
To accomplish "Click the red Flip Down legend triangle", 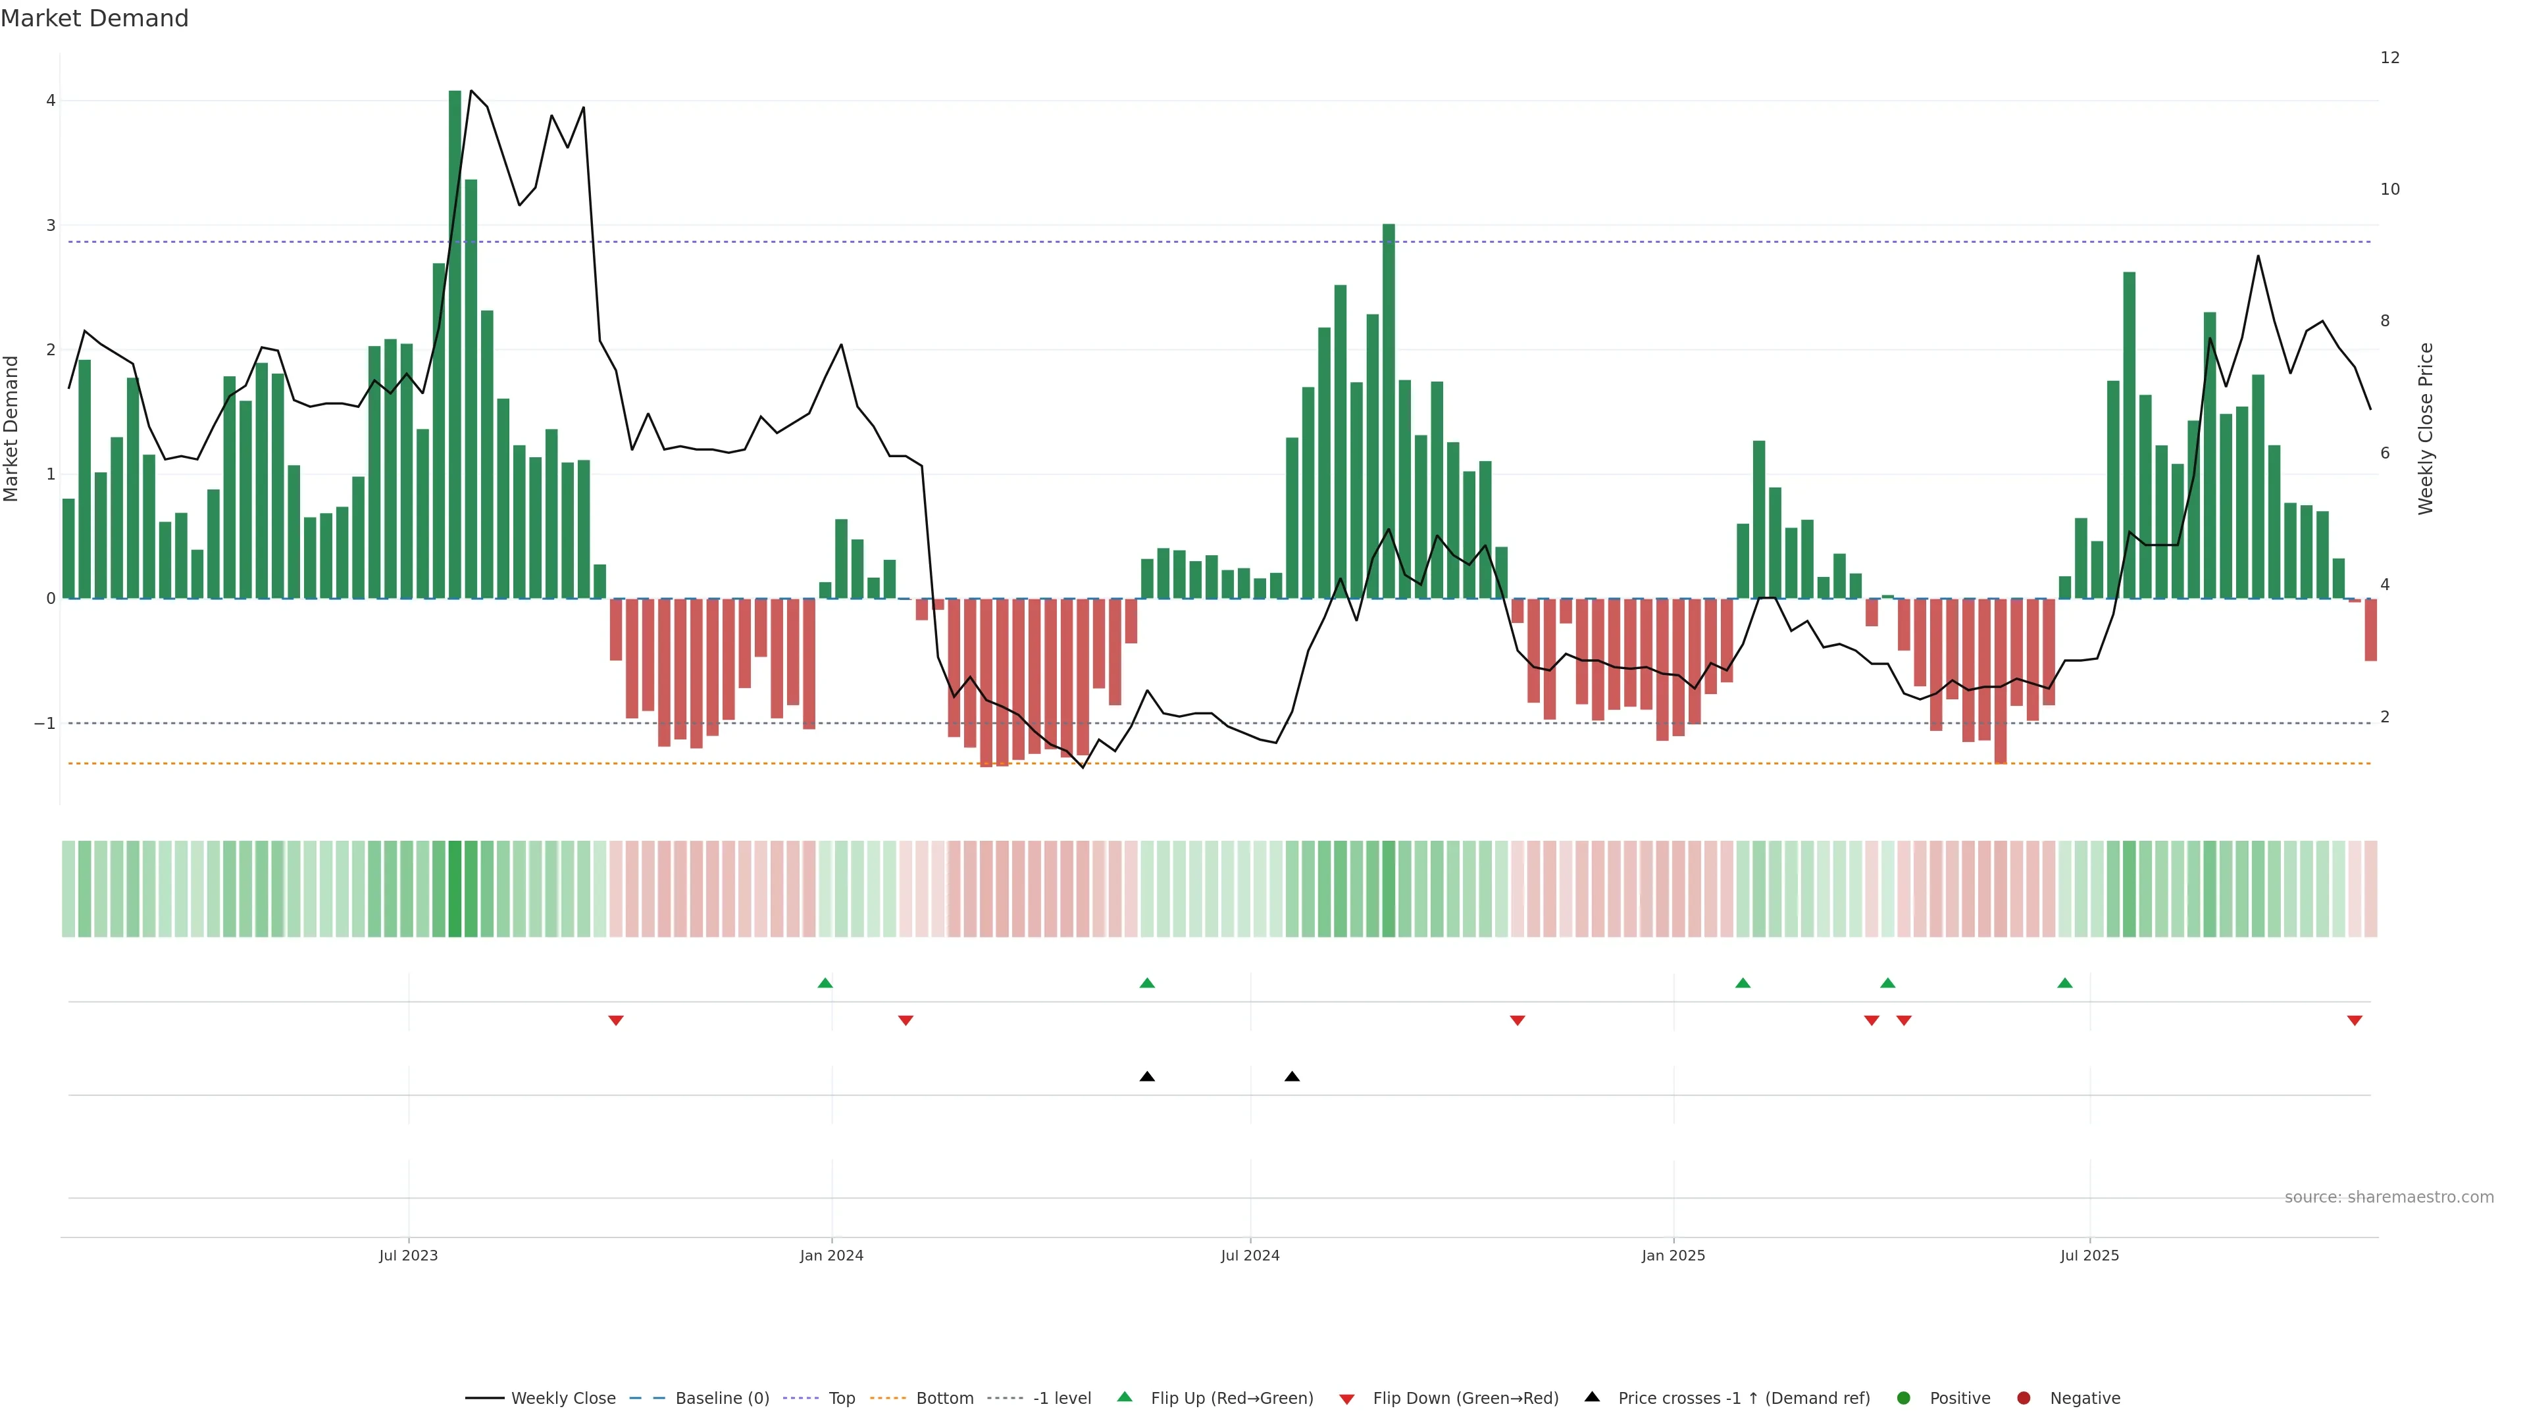I will tap(1346, 1399).
